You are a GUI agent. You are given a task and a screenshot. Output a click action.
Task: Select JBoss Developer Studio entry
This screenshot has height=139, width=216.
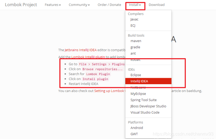point(148,106)
